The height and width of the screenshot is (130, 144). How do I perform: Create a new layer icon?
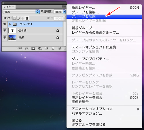click(53, 48)
